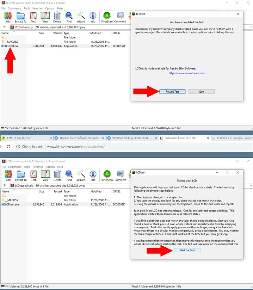Open the Commands menu
This screenshot has width=253, height=290.
[x=15, y=8]
